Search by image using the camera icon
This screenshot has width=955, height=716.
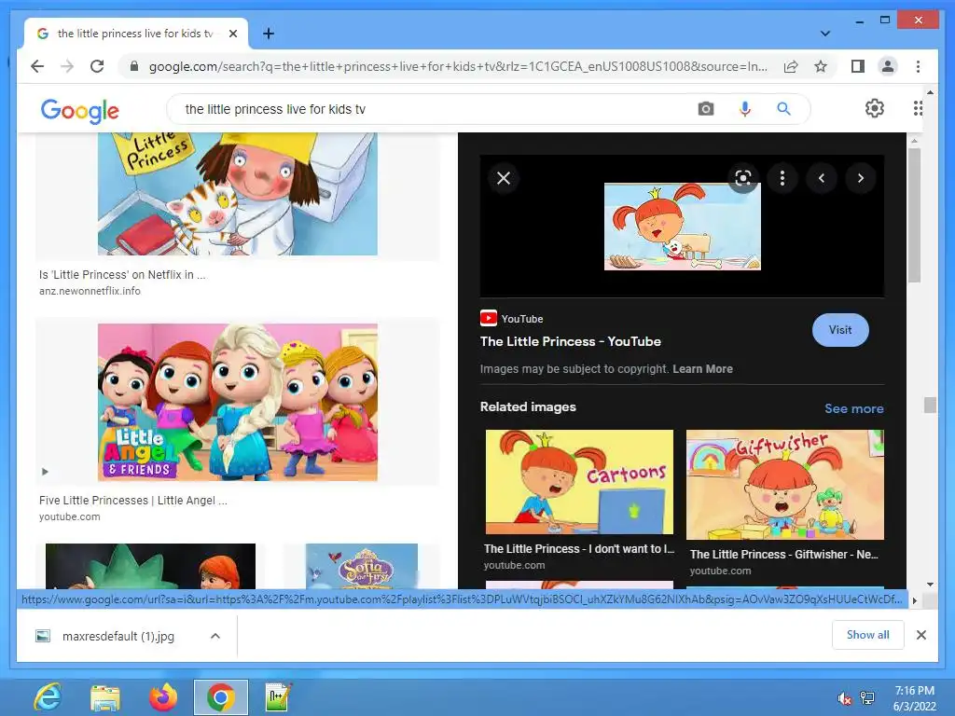(705, 109)
